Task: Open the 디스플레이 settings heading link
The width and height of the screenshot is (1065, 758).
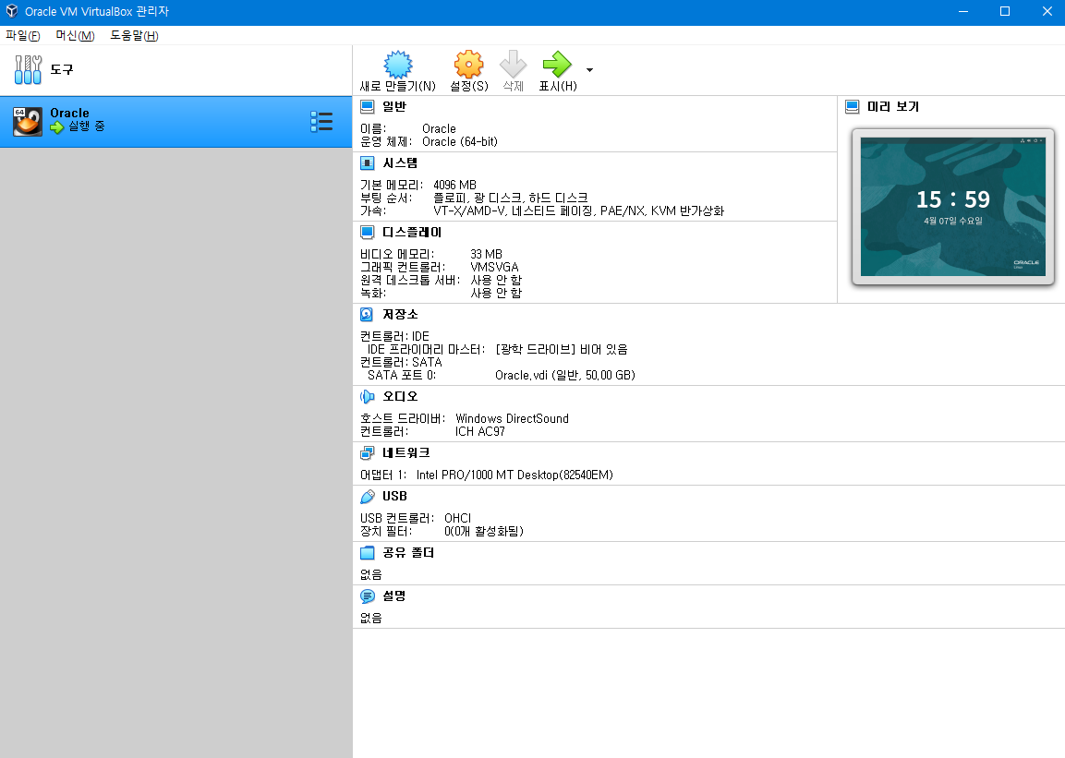Action: tap(412, 232)
